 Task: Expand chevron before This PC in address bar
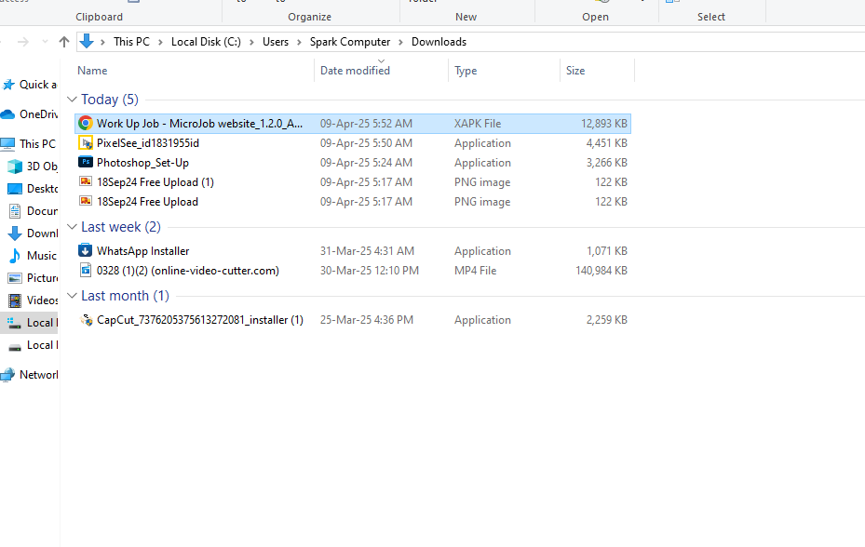point(102,42)
